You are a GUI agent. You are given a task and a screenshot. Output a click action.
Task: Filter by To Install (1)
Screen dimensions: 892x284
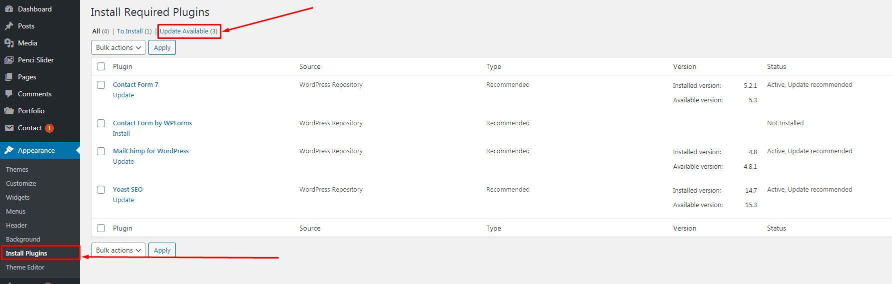[134, 31]
